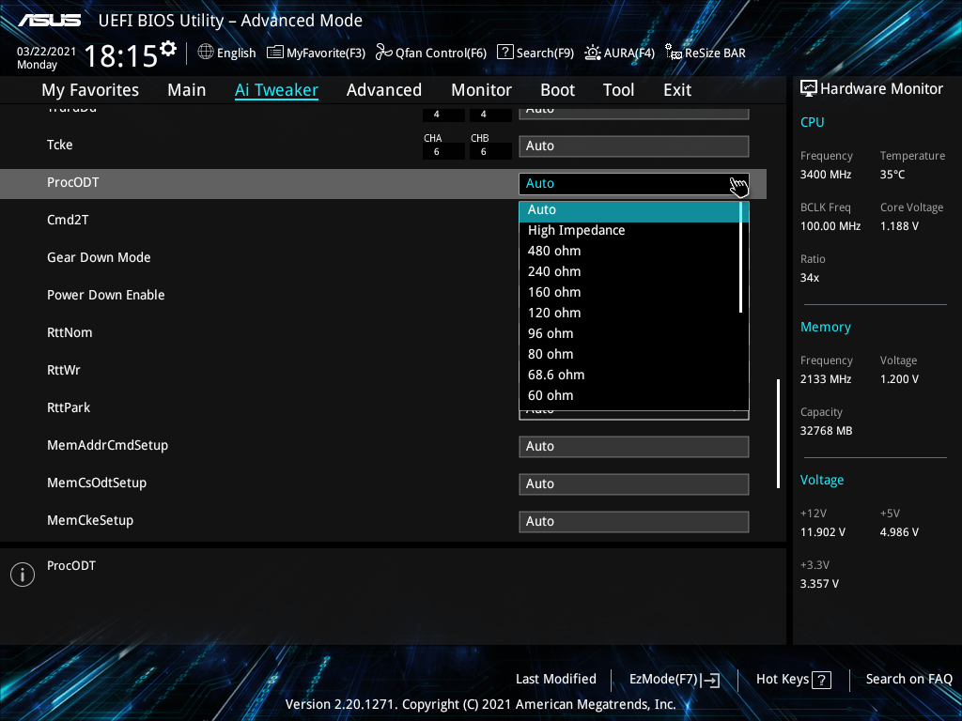962x721 pixels.
Task: Open Search on FAQ link
Action: coord(908,679)
